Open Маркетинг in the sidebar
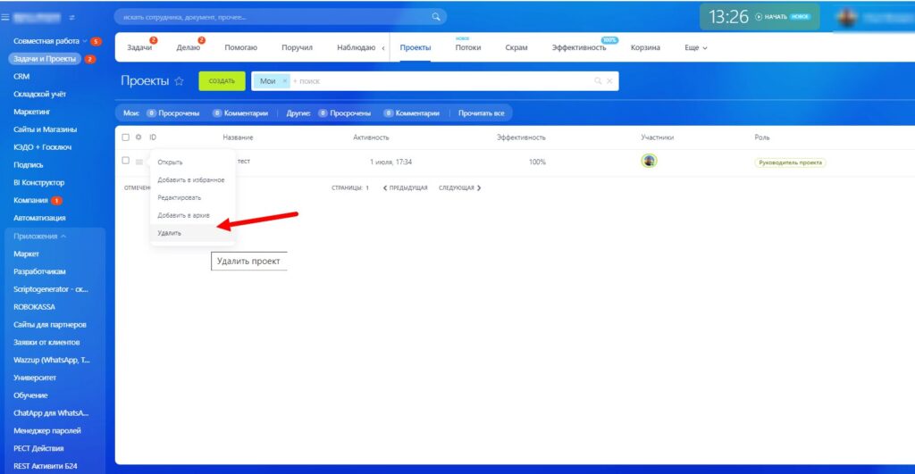The image size is (915, 474). point(32,112)
